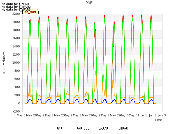Click the PAR chart title
179x134 pixels.
89,3
